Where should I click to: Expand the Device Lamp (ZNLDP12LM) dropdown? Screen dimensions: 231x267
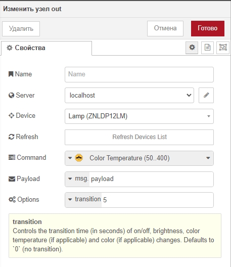click(x=139, y=116)
